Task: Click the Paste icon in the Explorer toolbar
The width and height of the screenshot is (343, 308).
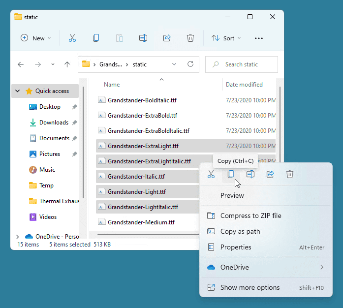Action: [120, 38]
